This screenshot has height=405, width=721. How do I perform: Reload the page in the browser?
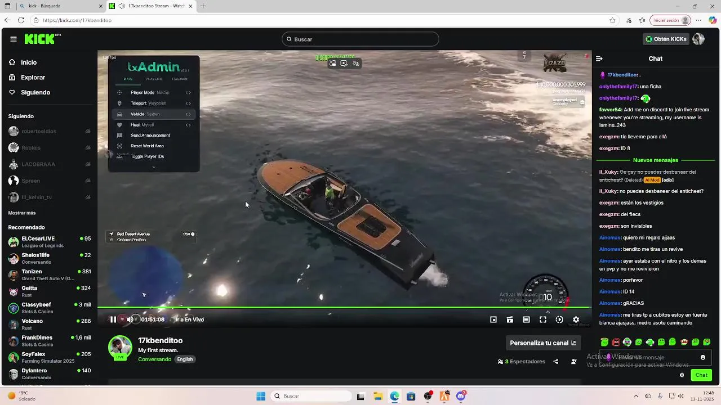pyautogui.click(x=21, y=20)
